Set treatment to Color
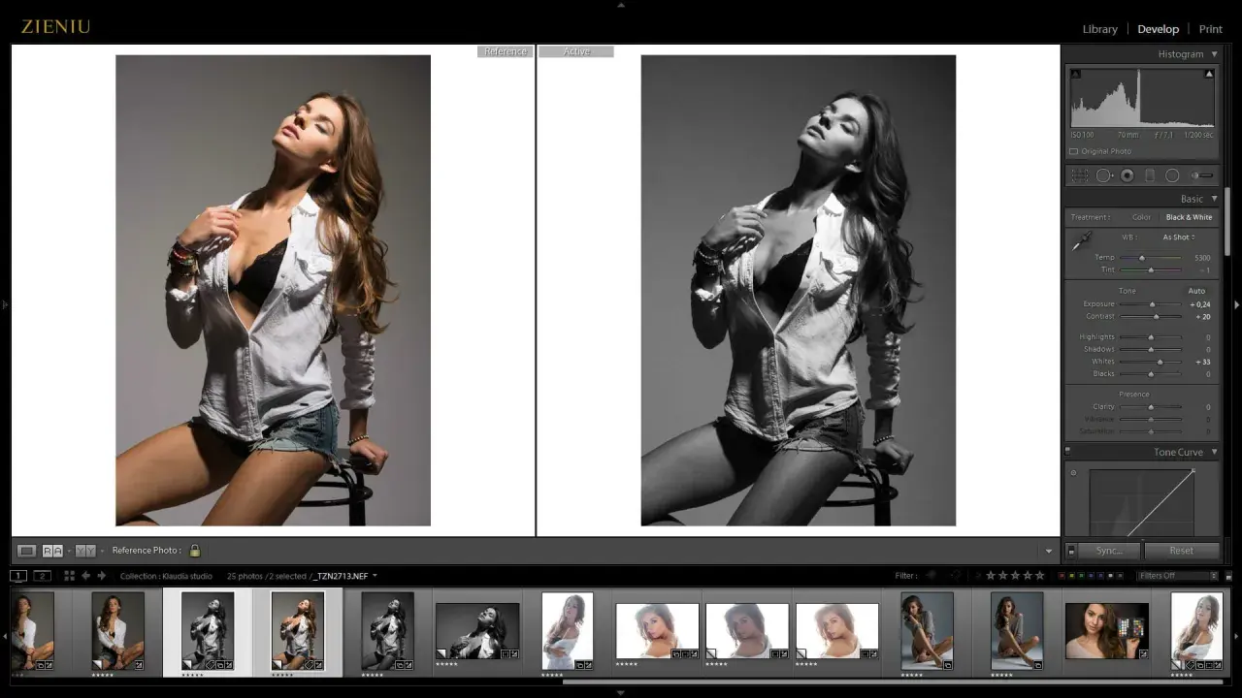 click(1141, 217)
